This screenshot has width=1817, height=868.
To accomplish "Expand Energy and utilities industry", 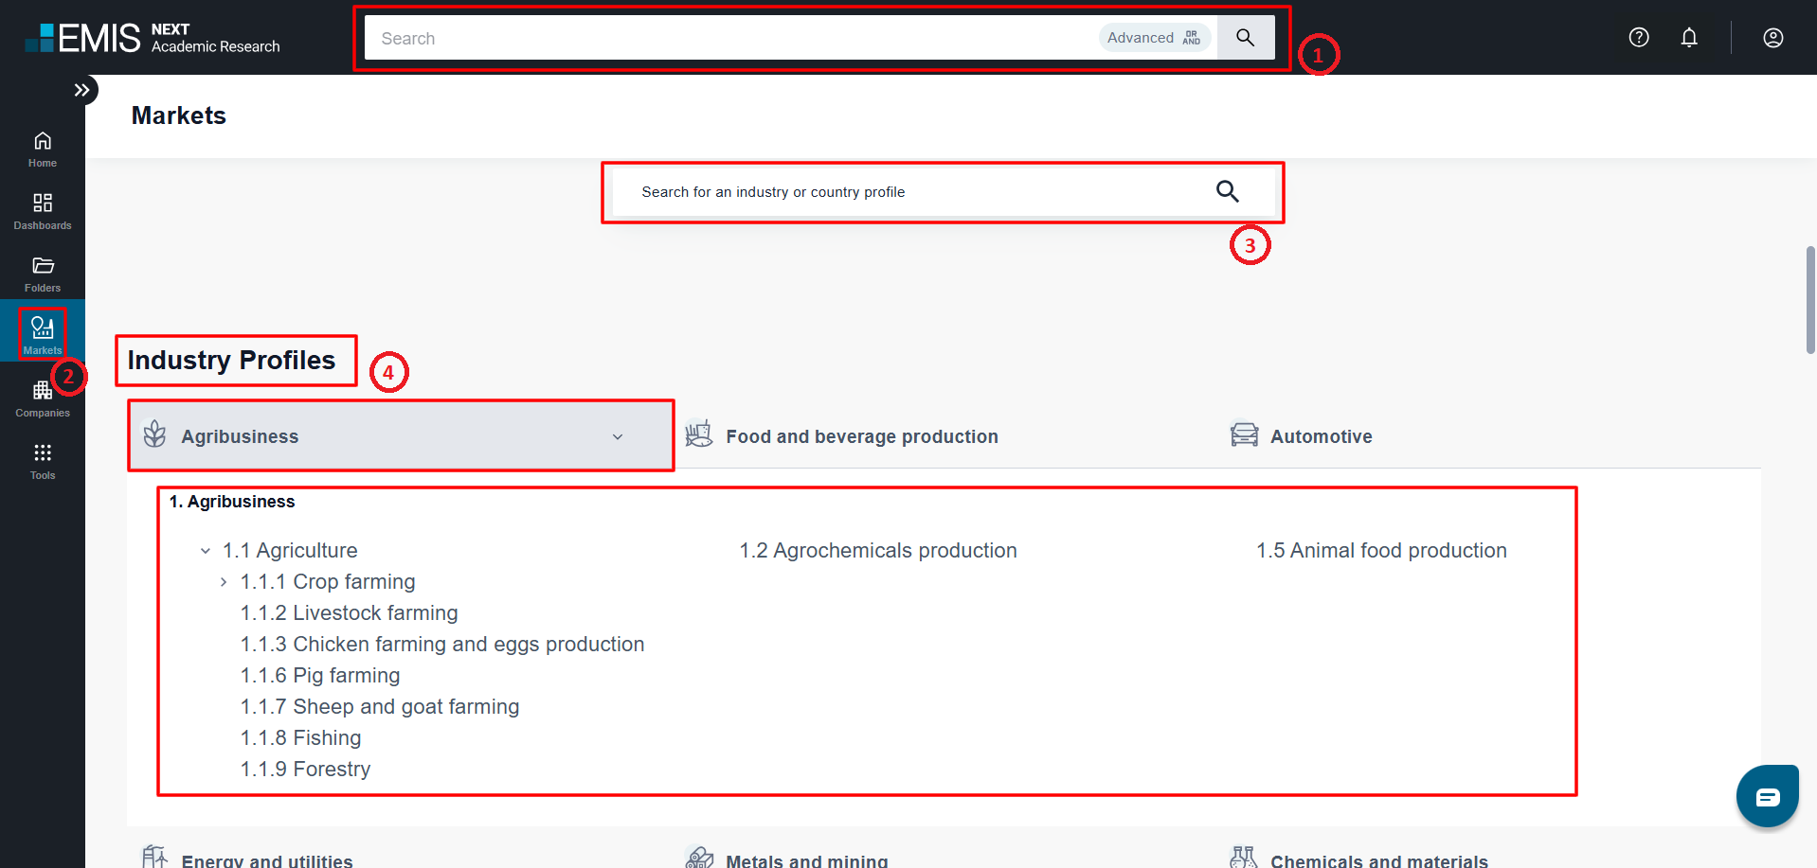I will coord(267,860).
